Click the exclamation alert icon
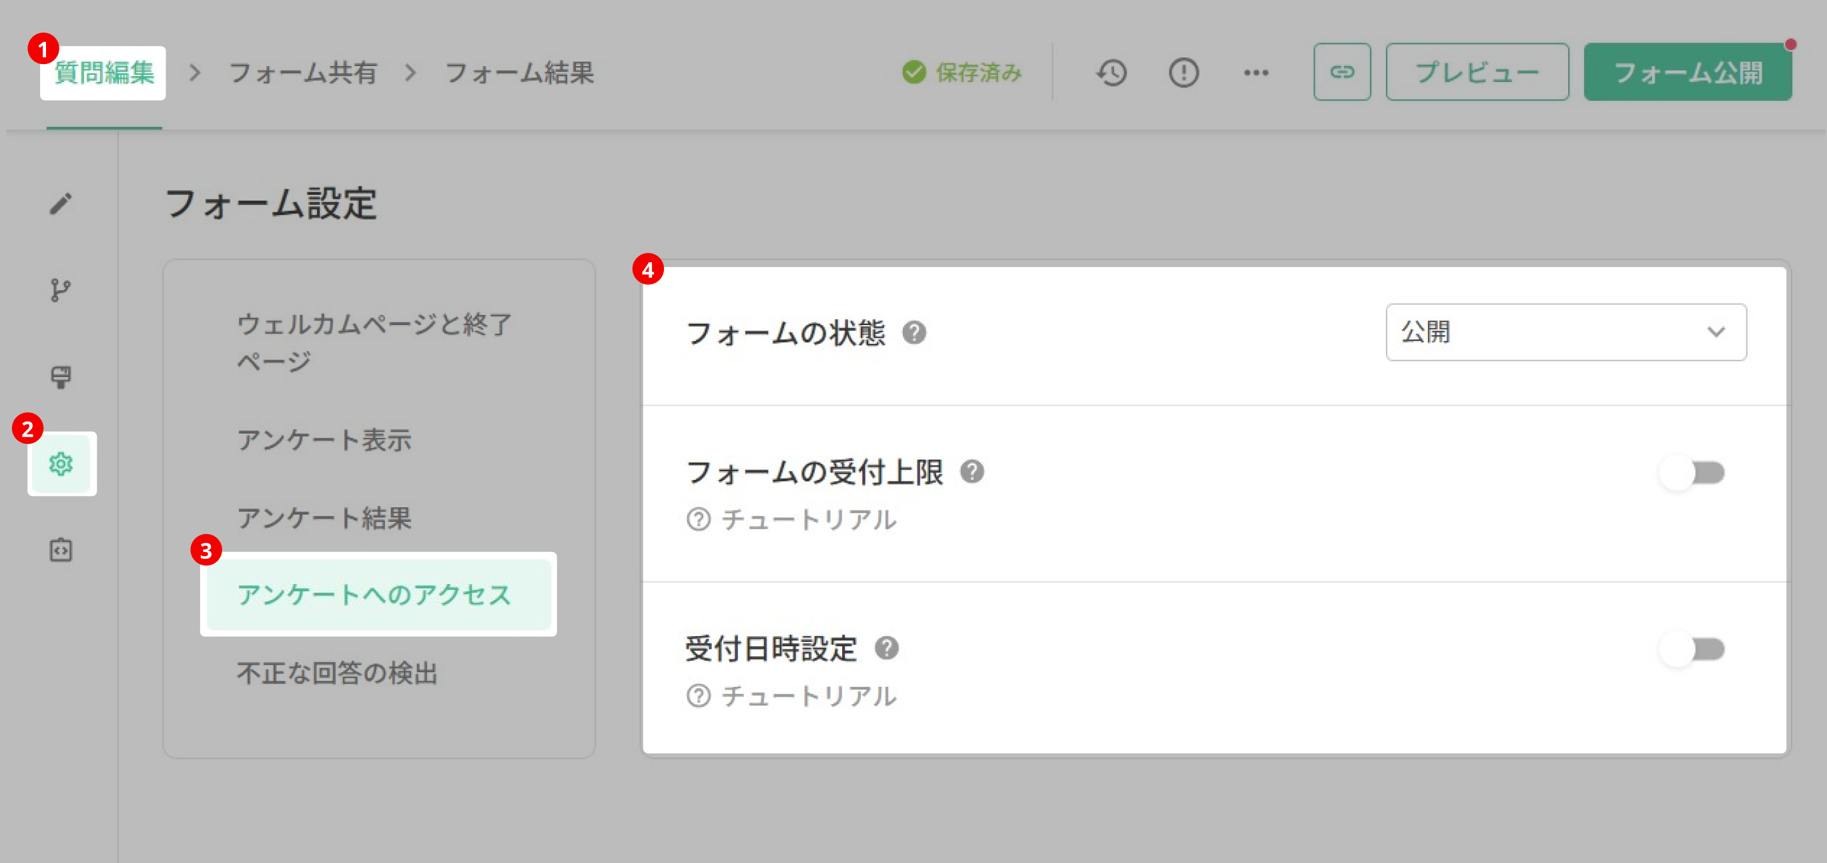 (1184, 72)
